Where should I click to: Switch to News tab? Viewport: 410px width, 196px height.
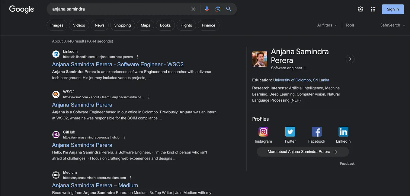pos(100,25)
